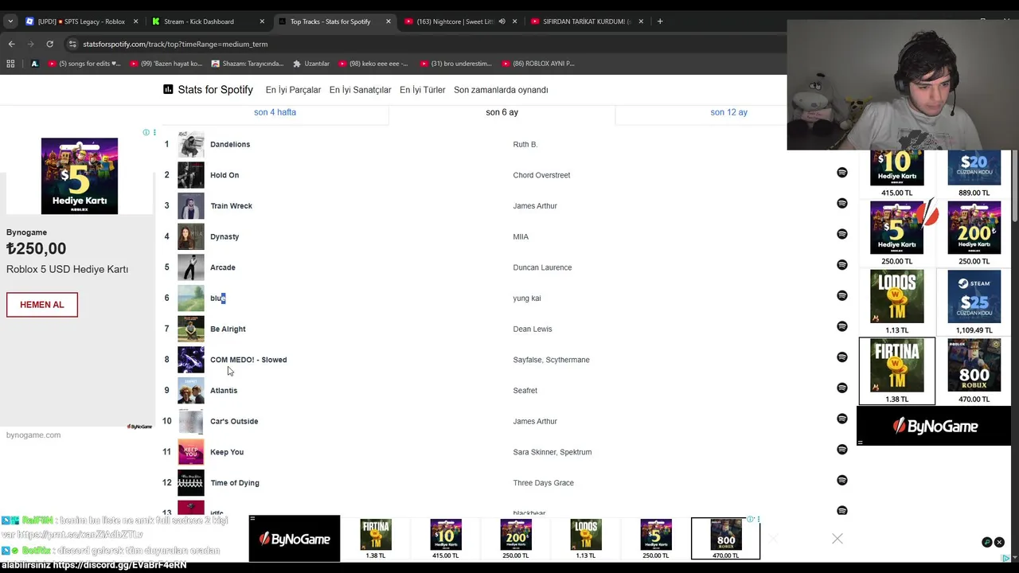Open Spotify icon for the Arcade row
The height and width of the screenshot is (573, 1019).
[842, 265]
